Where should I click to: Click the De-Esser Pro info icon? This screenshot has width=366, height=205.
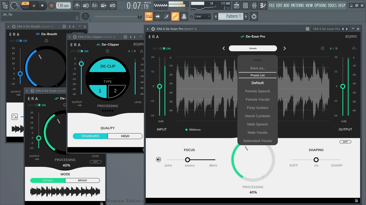coord(323,49)
